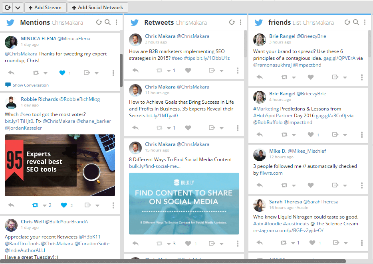Open send-to dropdown on Mike D.'s tweet

pyautogui.click(x=345, y=185)
